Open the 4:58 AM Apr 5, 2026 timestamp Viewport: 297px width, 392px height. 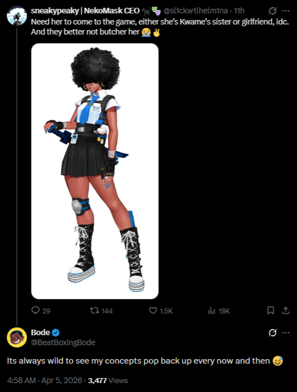click(45, 380)
